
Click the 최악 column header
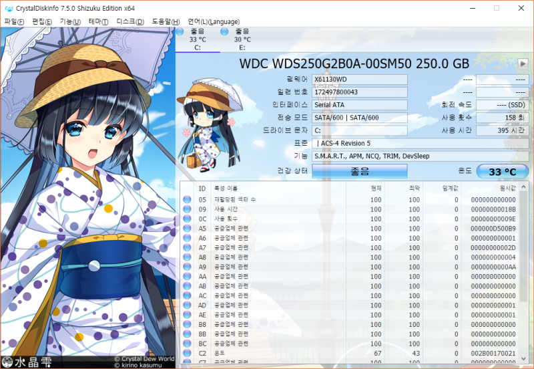click(404, 189)
